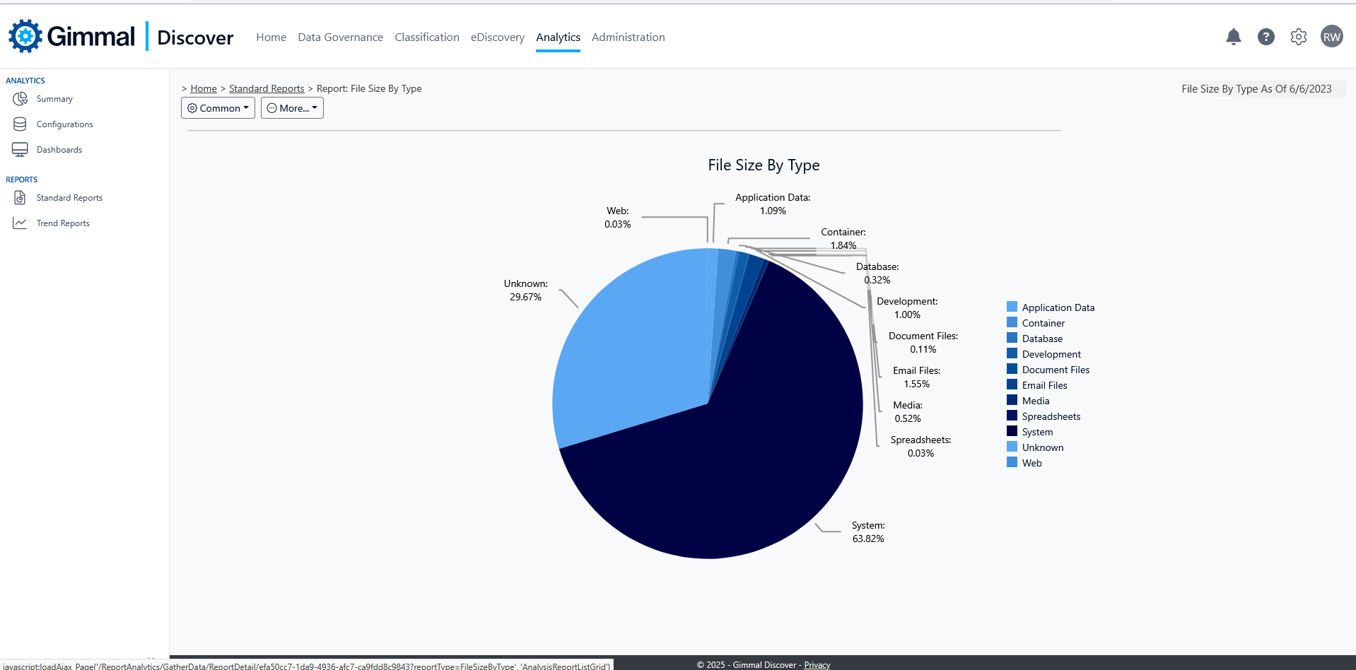The image size is (1356, 670).
Task: Expand the Common dropdown
Action: click(218, 108)
